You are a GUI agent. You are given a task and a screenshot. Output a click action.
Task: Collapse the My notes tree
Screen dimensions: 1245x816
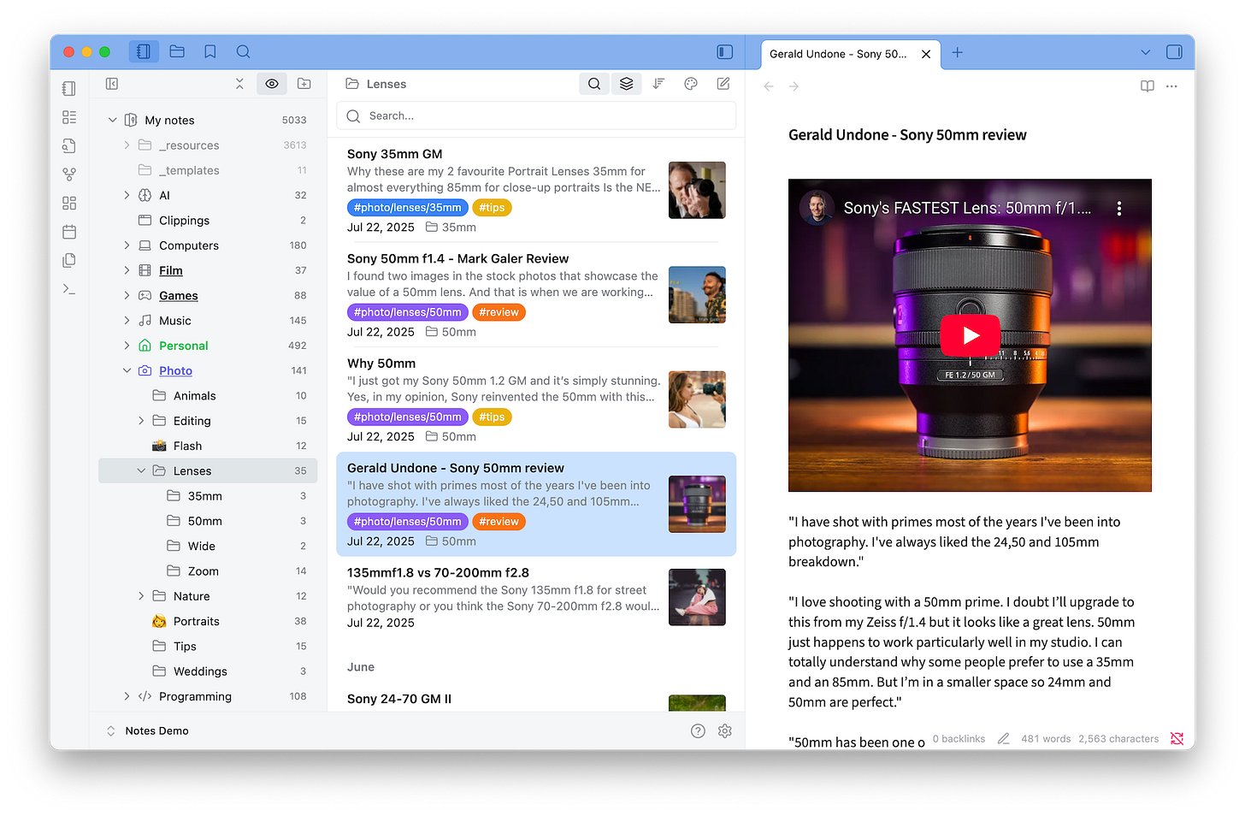[112, 120]
